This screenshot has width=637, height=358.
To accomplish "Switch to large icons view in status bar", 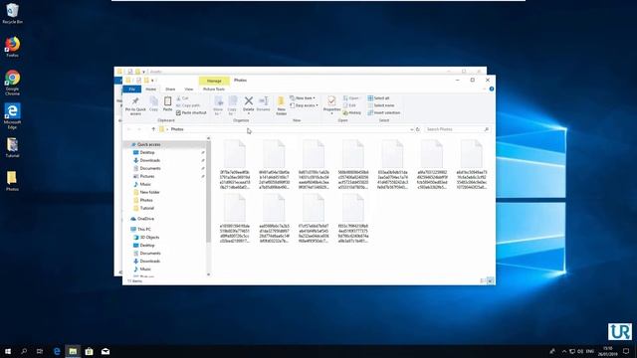I will pyautogui.click(x=491, y=280).
